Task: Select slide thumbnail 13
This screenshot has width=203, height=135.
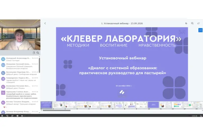Action: click(x=189, y=105)
